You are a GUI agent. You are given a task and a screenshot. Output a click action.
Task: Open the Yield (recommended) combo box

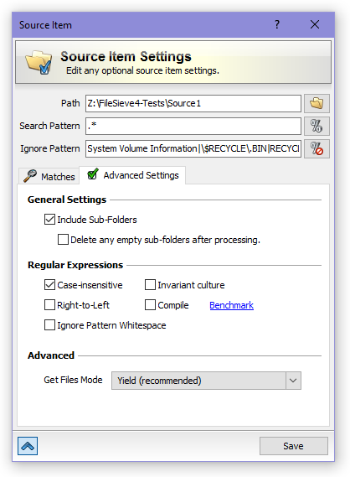click(x=206, y=381)
